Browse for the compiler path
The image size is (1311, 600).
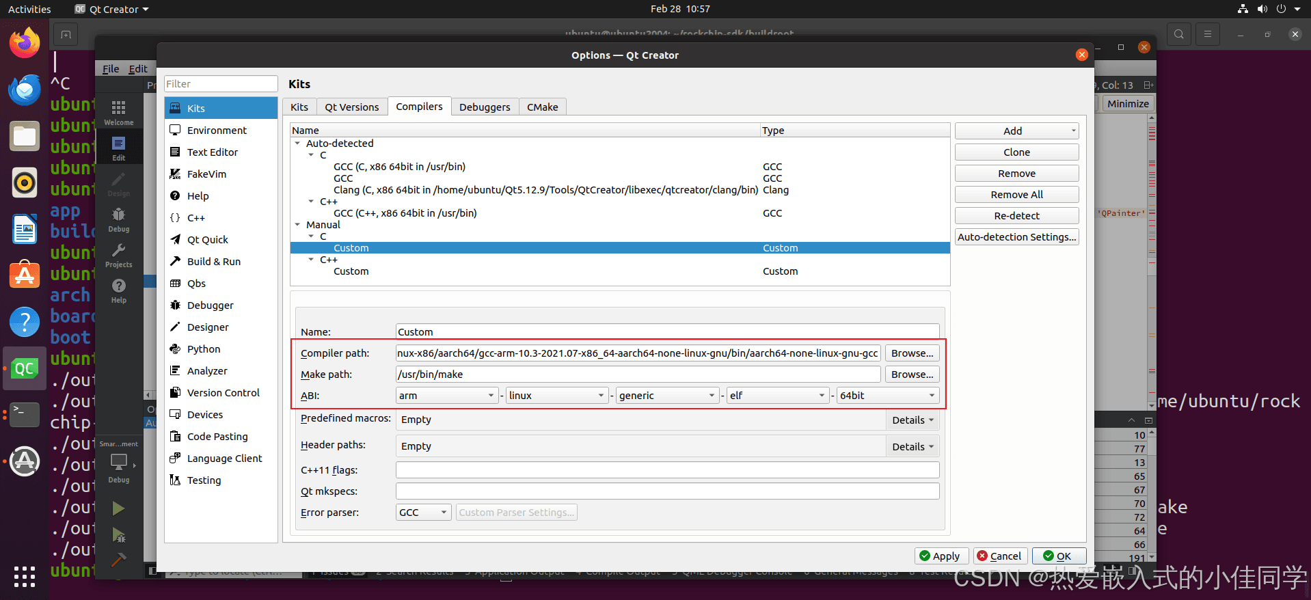coord(912,353)
